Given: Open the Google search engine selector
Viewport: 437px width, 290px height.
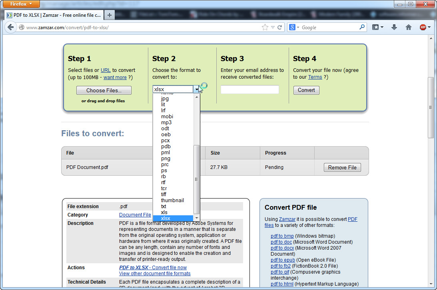Looking at the screenshot, I should tap(294, 27).
